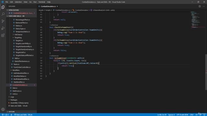Open TargetsSelf.cs file

click(x=20, y=52)
